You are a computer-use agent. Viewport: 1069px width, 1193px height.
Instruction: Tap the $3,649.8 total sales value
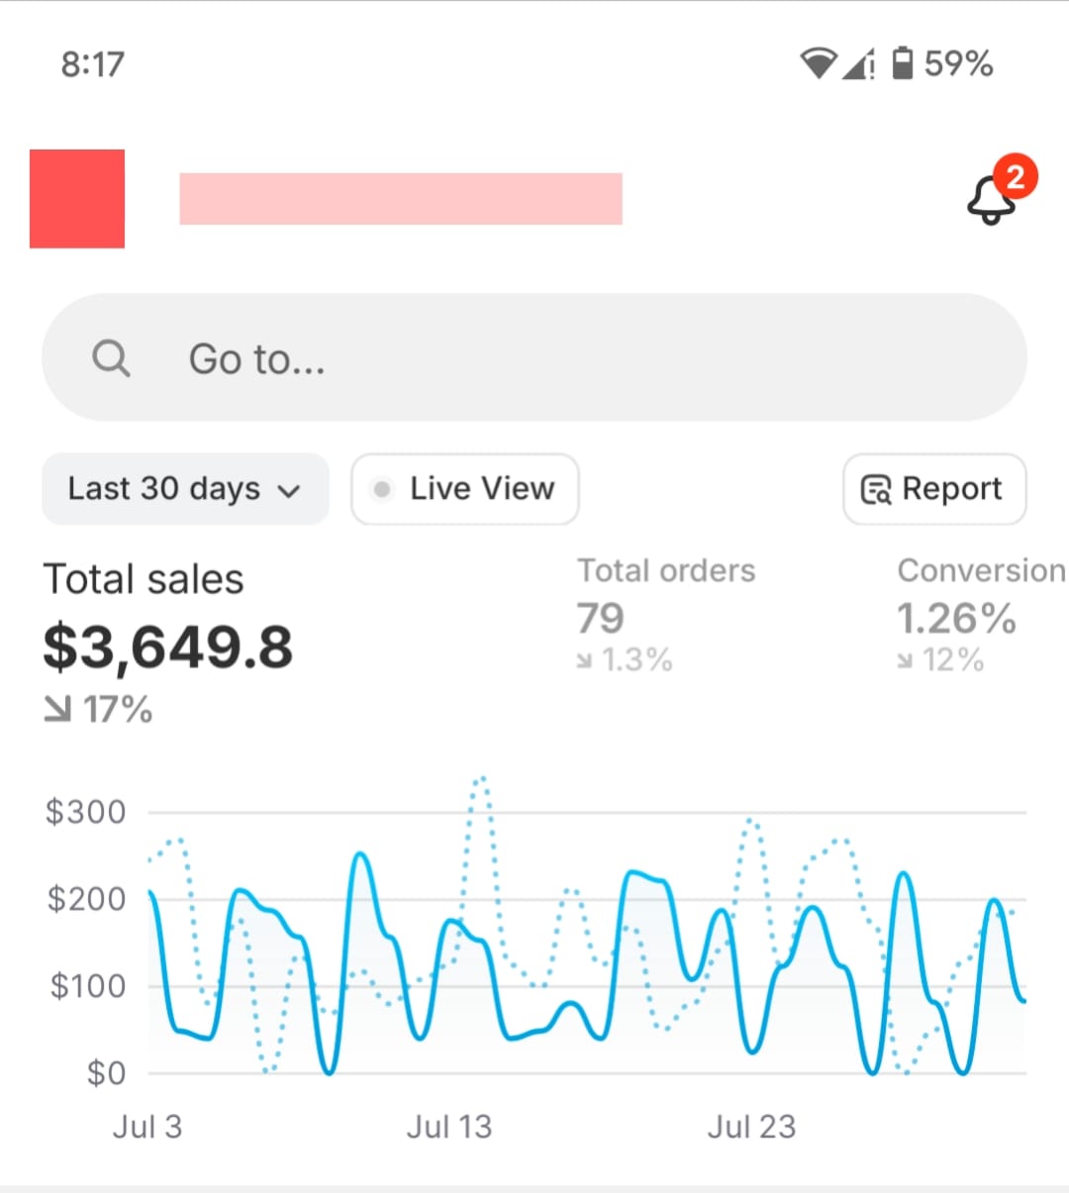click(x=168, y=647)
